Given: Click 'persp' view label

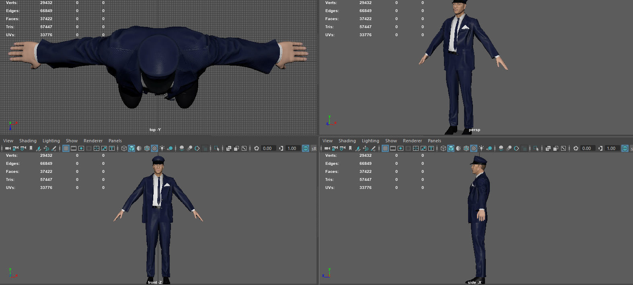Looking at the screenshot, I should (475, 130).
